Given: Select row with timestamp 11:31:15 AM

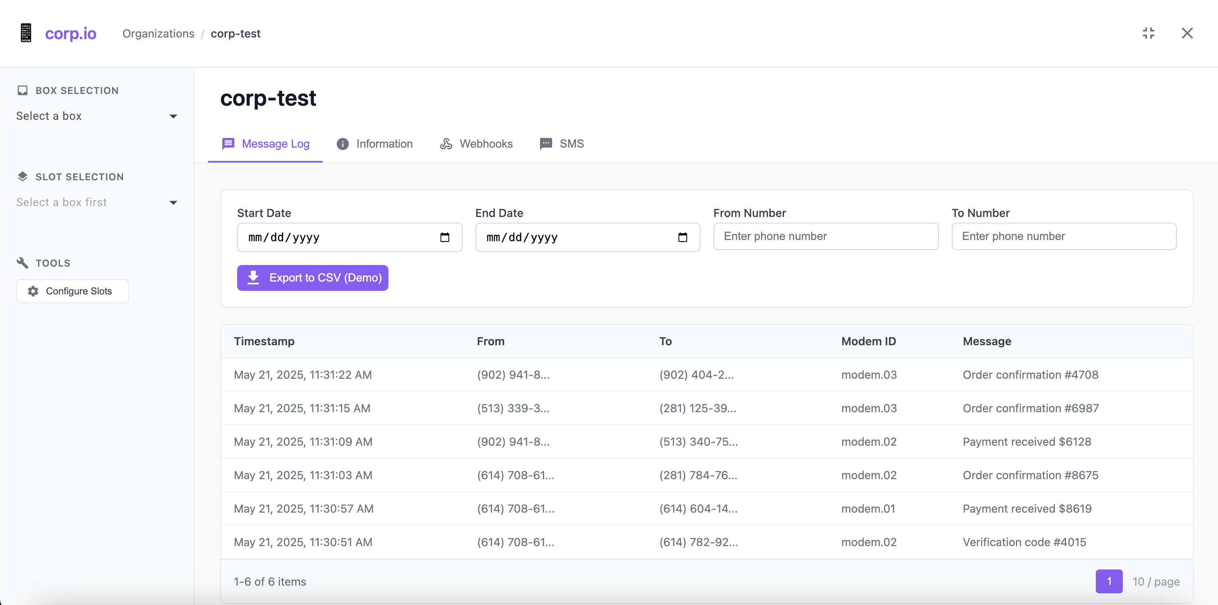Looking at the screenshot, I should pyautogui.click(x=707, y=408).
